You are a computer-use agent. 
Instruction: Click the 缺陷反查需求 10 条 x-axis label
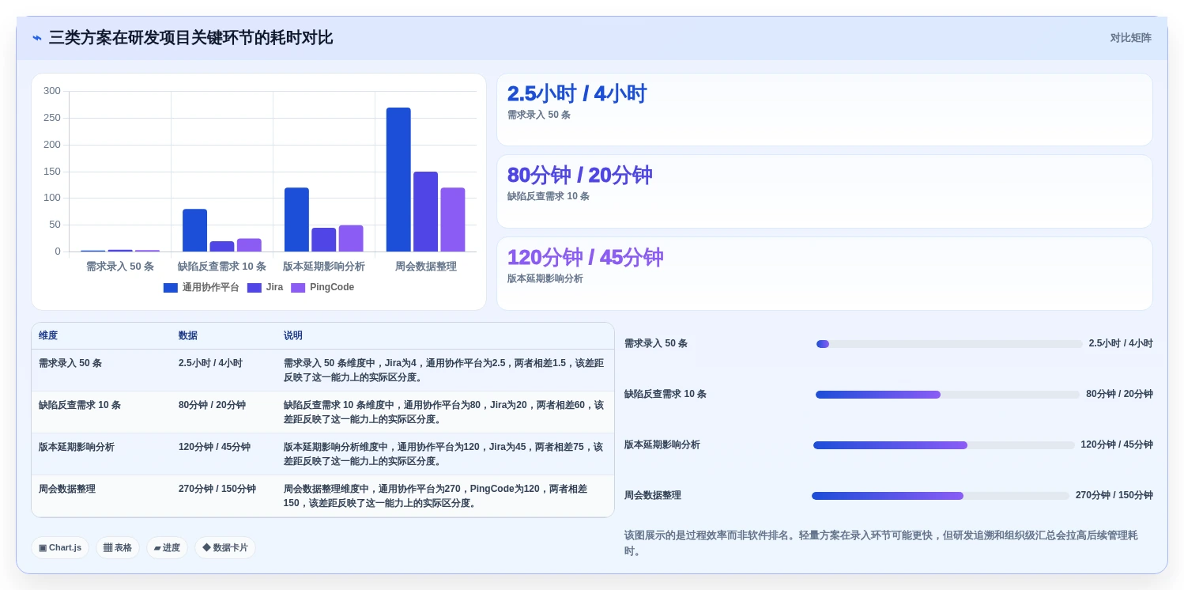(222, 267)
